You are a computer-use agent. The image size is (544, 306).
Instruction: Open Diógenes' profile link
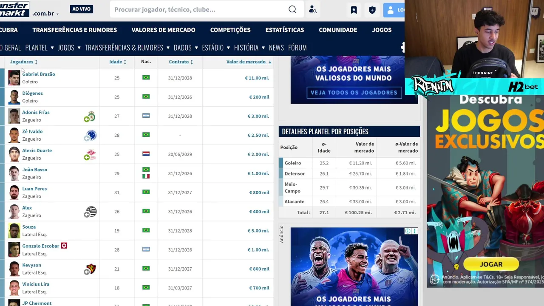pos(32,93)
